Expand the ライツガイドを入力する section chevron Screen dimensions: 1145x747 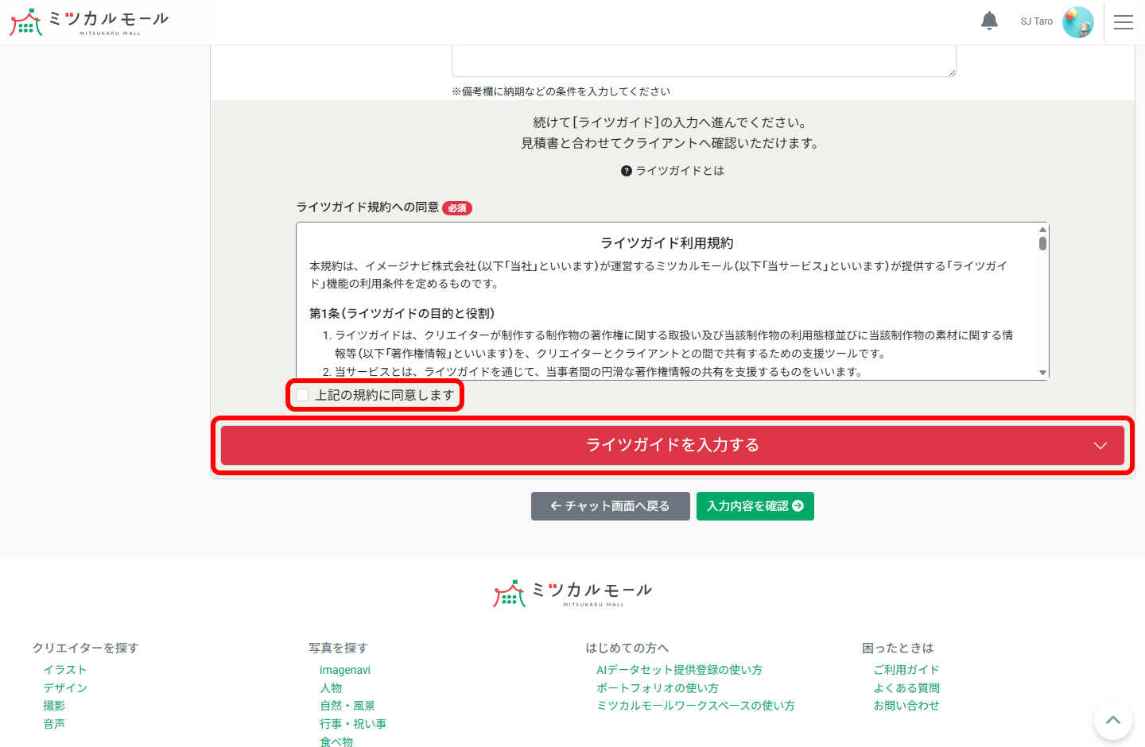coord(1100,446)
